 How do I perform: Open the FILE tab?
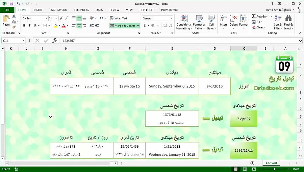[x=7, y=10]
